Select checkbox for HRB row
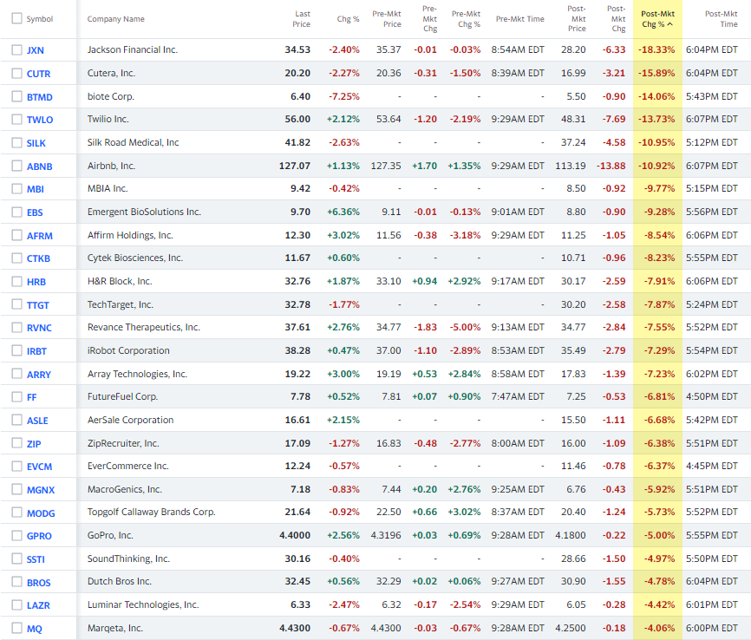The width and height of the screenshot is (751, 640). pyautogui.click(x=16, y=281)
